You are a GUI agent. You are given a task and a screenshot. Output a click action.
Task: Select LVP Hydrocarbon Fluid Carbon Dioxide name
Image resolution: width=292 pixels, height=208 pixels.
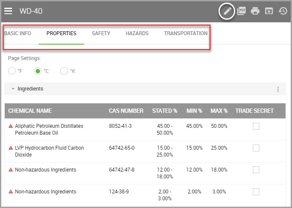coord(49,151)
